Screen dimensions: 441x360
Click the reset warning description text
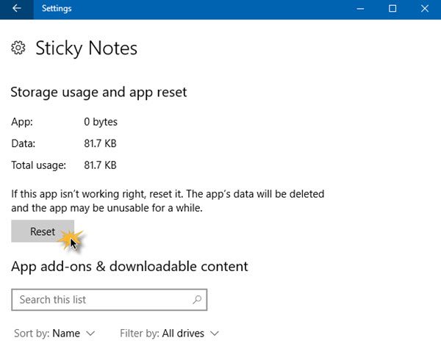(x=168, y=201)
